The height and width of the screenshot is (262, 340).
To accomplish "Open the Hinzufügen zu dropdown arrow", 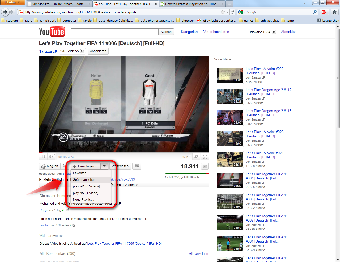I will pos(104,166).
